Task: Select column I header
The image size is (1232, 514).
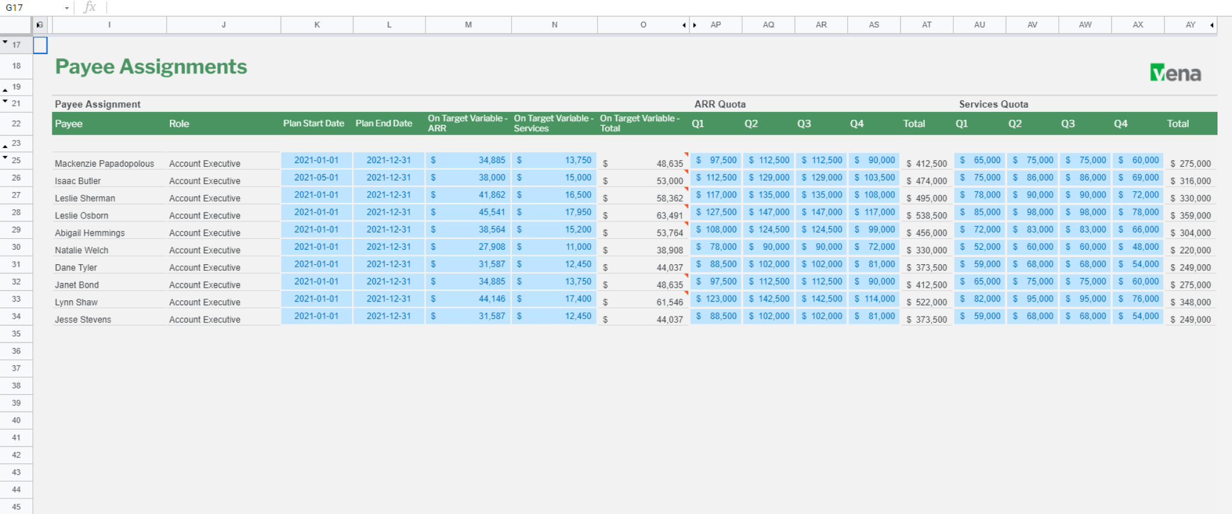Action: [x=109, y=25]
